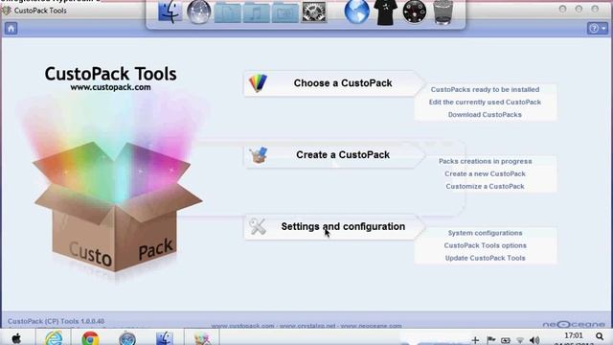Open CustoPacks ready to be installed
The width and height of the screenshot is (613, 345).
pos(485,89)
